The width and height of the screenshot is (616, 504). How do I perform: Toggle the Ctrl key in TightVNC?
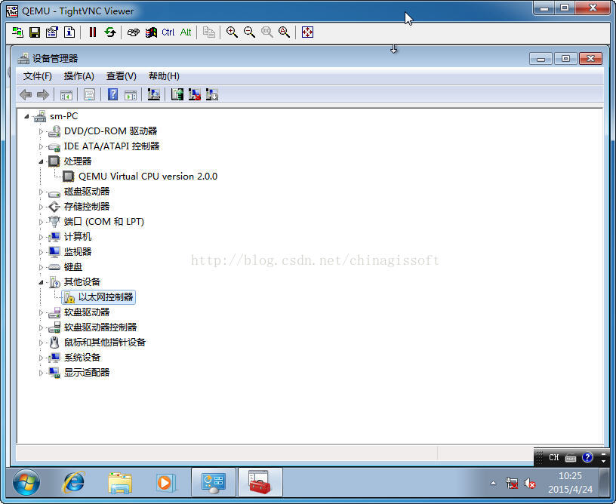pos(168,32)
